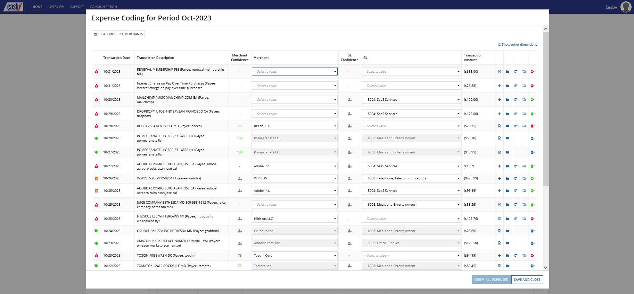Screen dimensions: 634x294
Task: Open COMMUNICATION menu item
Action: 103,7
